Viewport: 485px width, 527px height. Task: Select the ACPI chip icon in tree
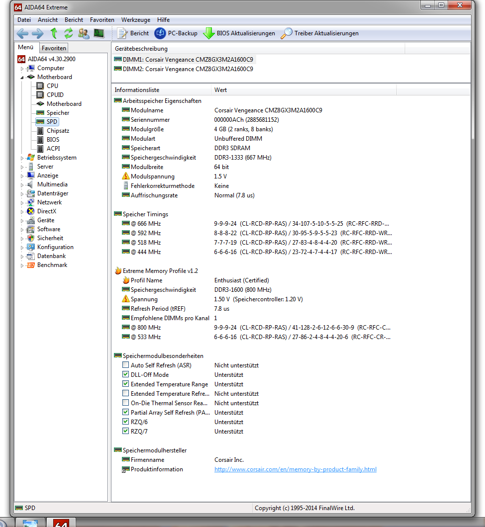40,149
